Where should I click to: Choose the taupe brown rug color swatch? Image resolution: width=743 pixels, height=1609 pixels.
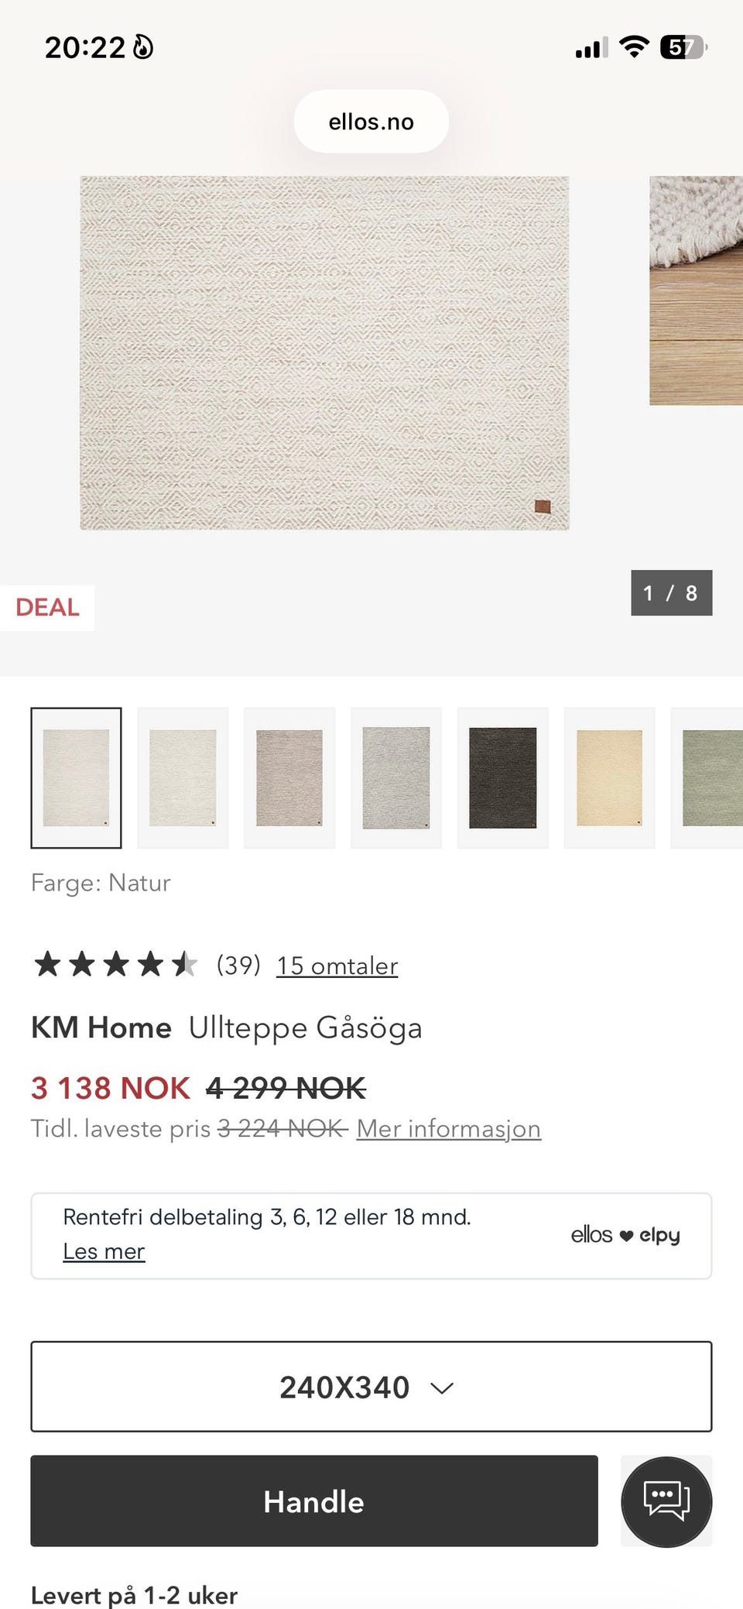pyautogui.click(x=289, y=777)
